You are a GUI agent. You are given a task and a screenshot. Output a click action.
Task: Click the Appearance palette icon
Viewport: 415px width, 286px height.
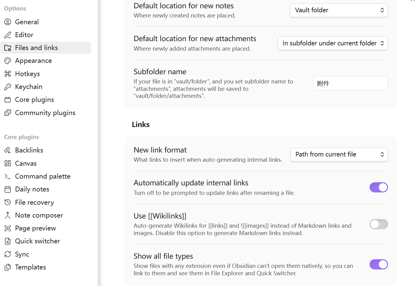click(x=8, y=61)
